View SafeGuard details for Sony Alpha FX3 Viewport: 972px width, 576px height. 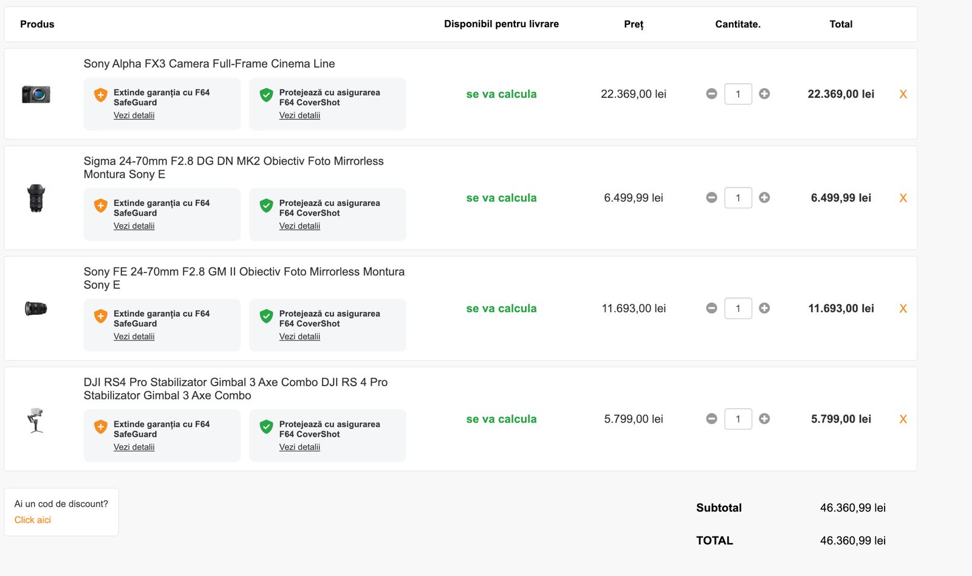click(x=134, y=115)
